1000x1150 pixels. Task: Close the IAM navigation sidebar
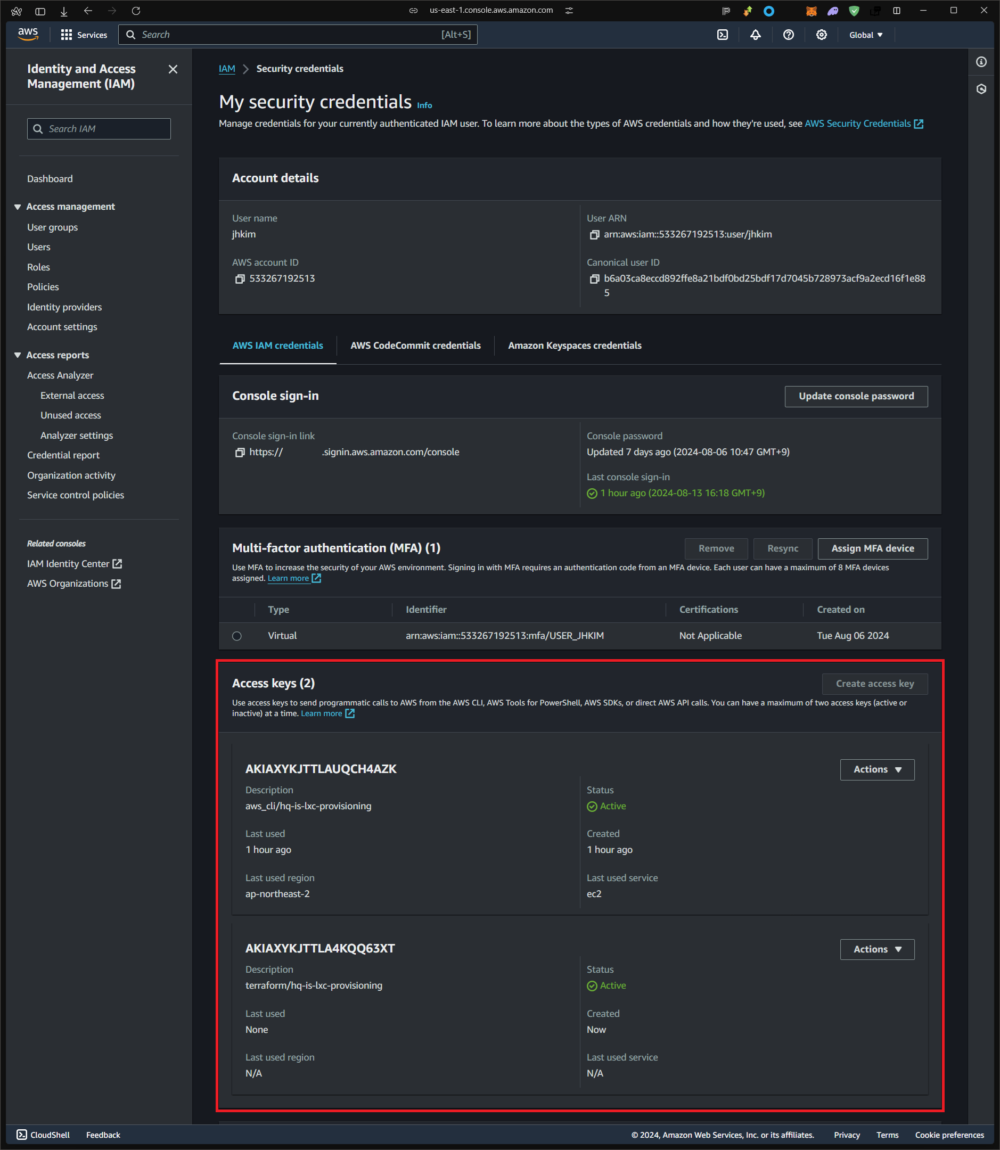pyautogui.click(x=173, y=69)
